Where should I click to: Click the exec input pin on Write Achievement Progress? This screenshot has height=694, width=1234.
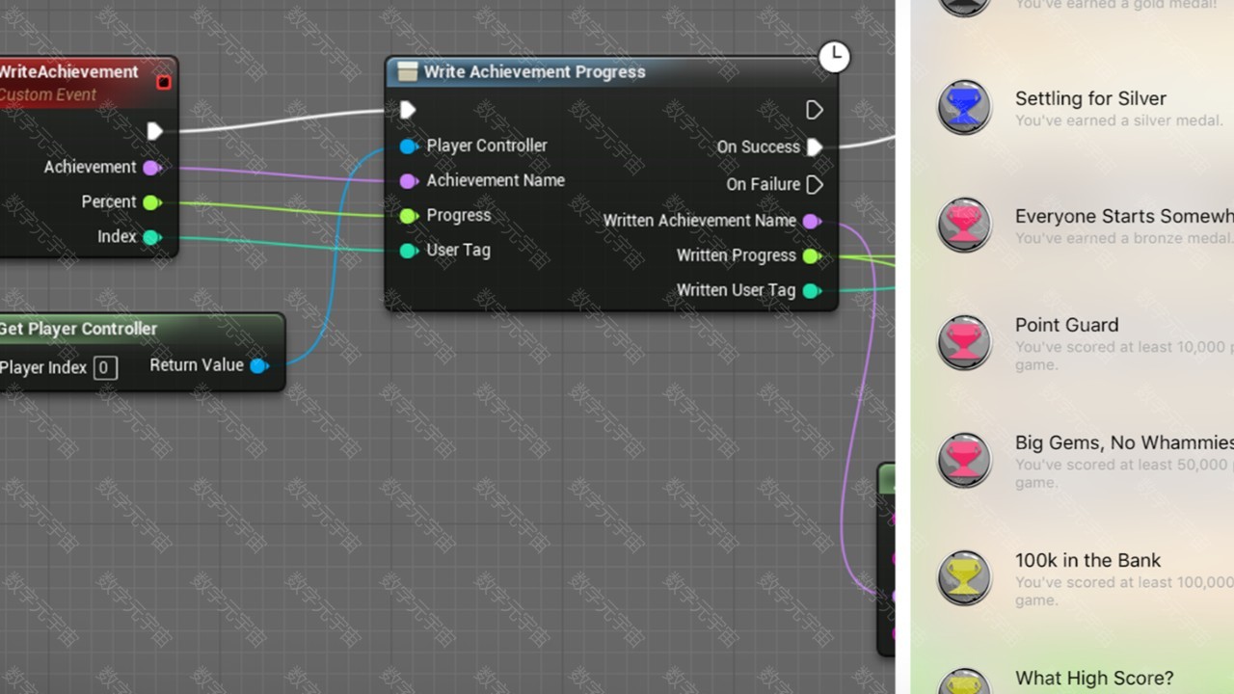tap(408, 110)
